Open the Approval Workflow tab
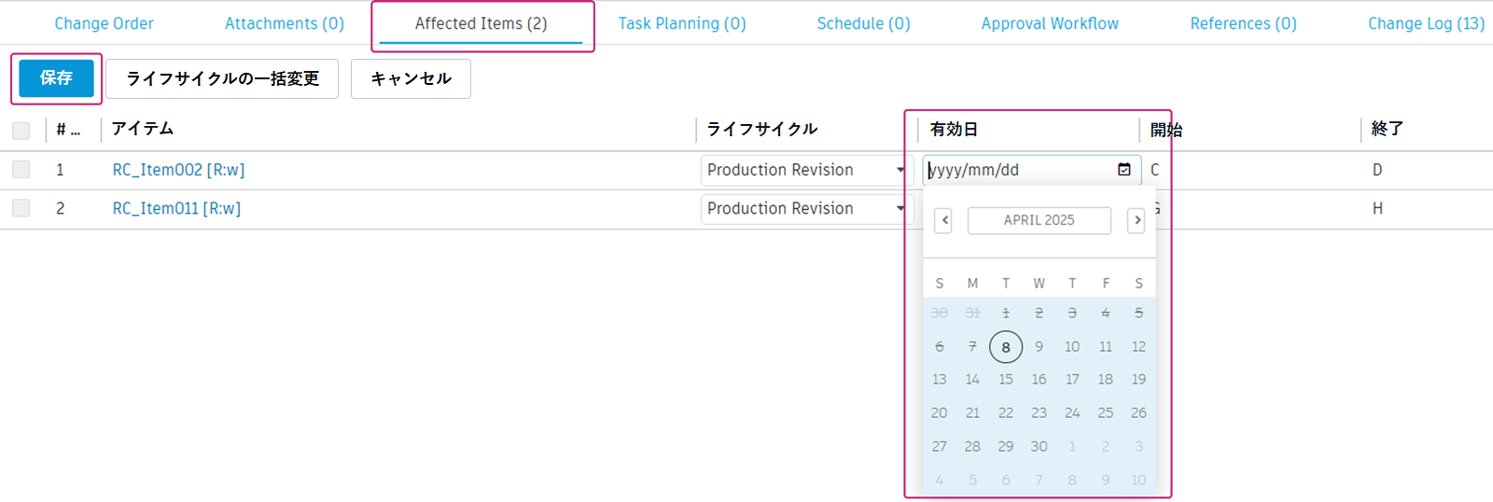This screenshot has width=1493, height=502. coord(1050,23)
